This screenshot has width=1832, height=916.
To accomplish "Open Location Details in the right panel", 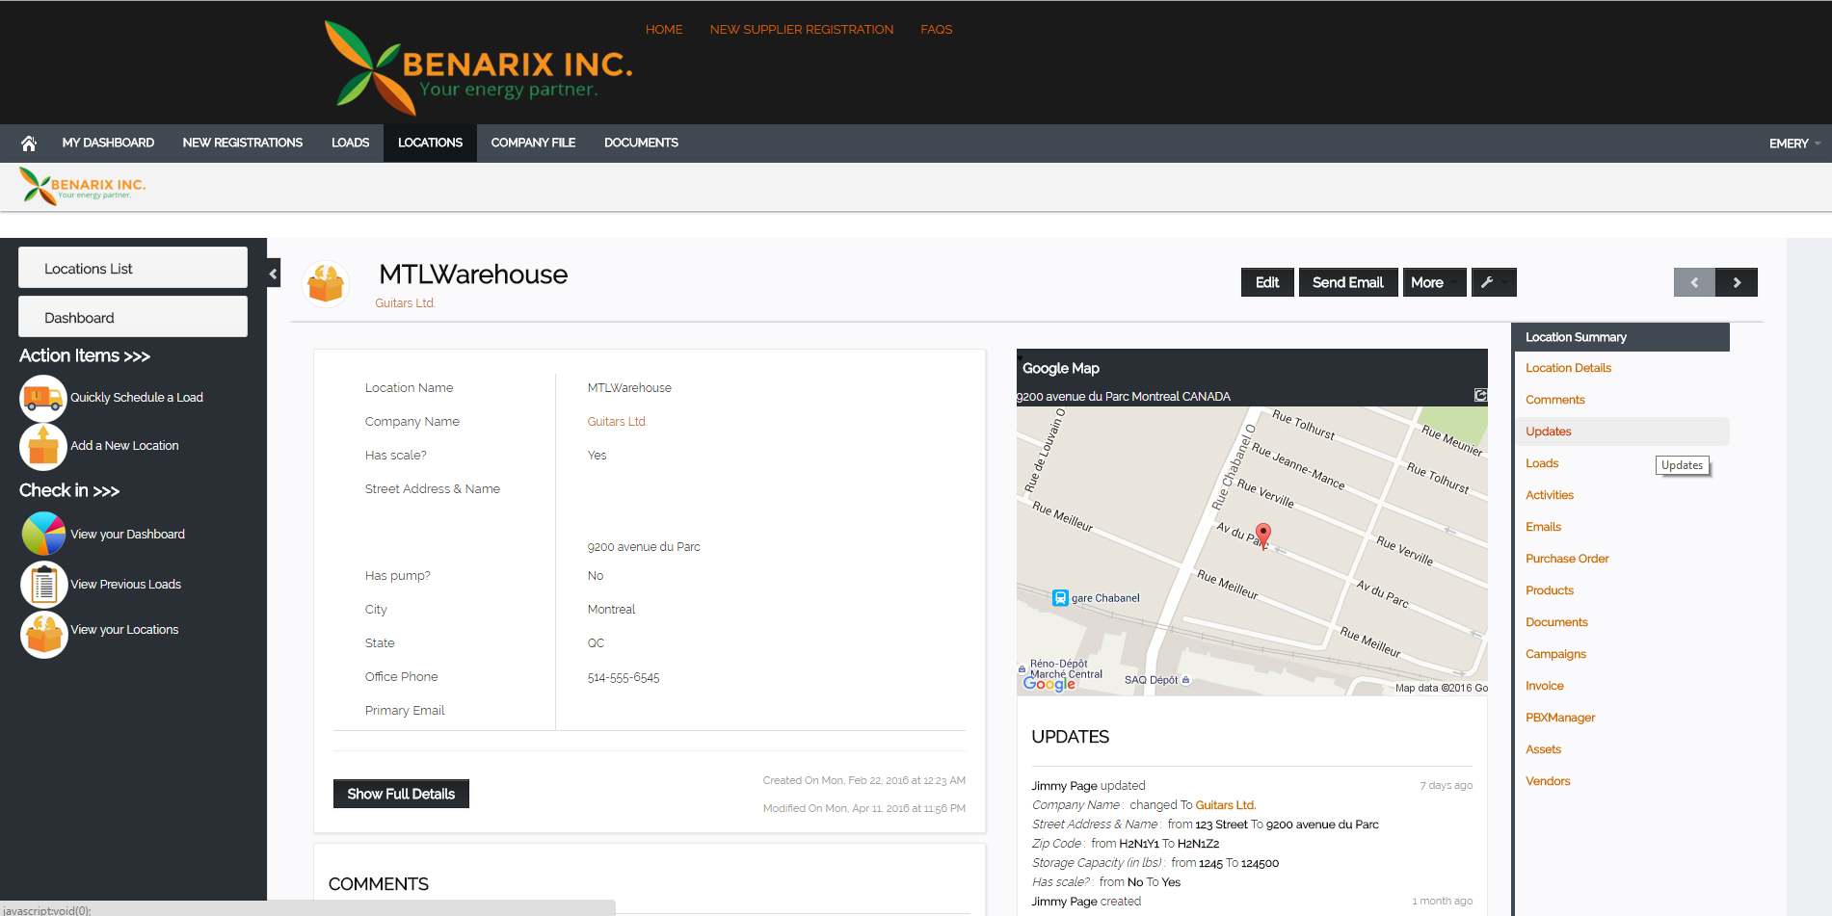I will pos(1568,368).
